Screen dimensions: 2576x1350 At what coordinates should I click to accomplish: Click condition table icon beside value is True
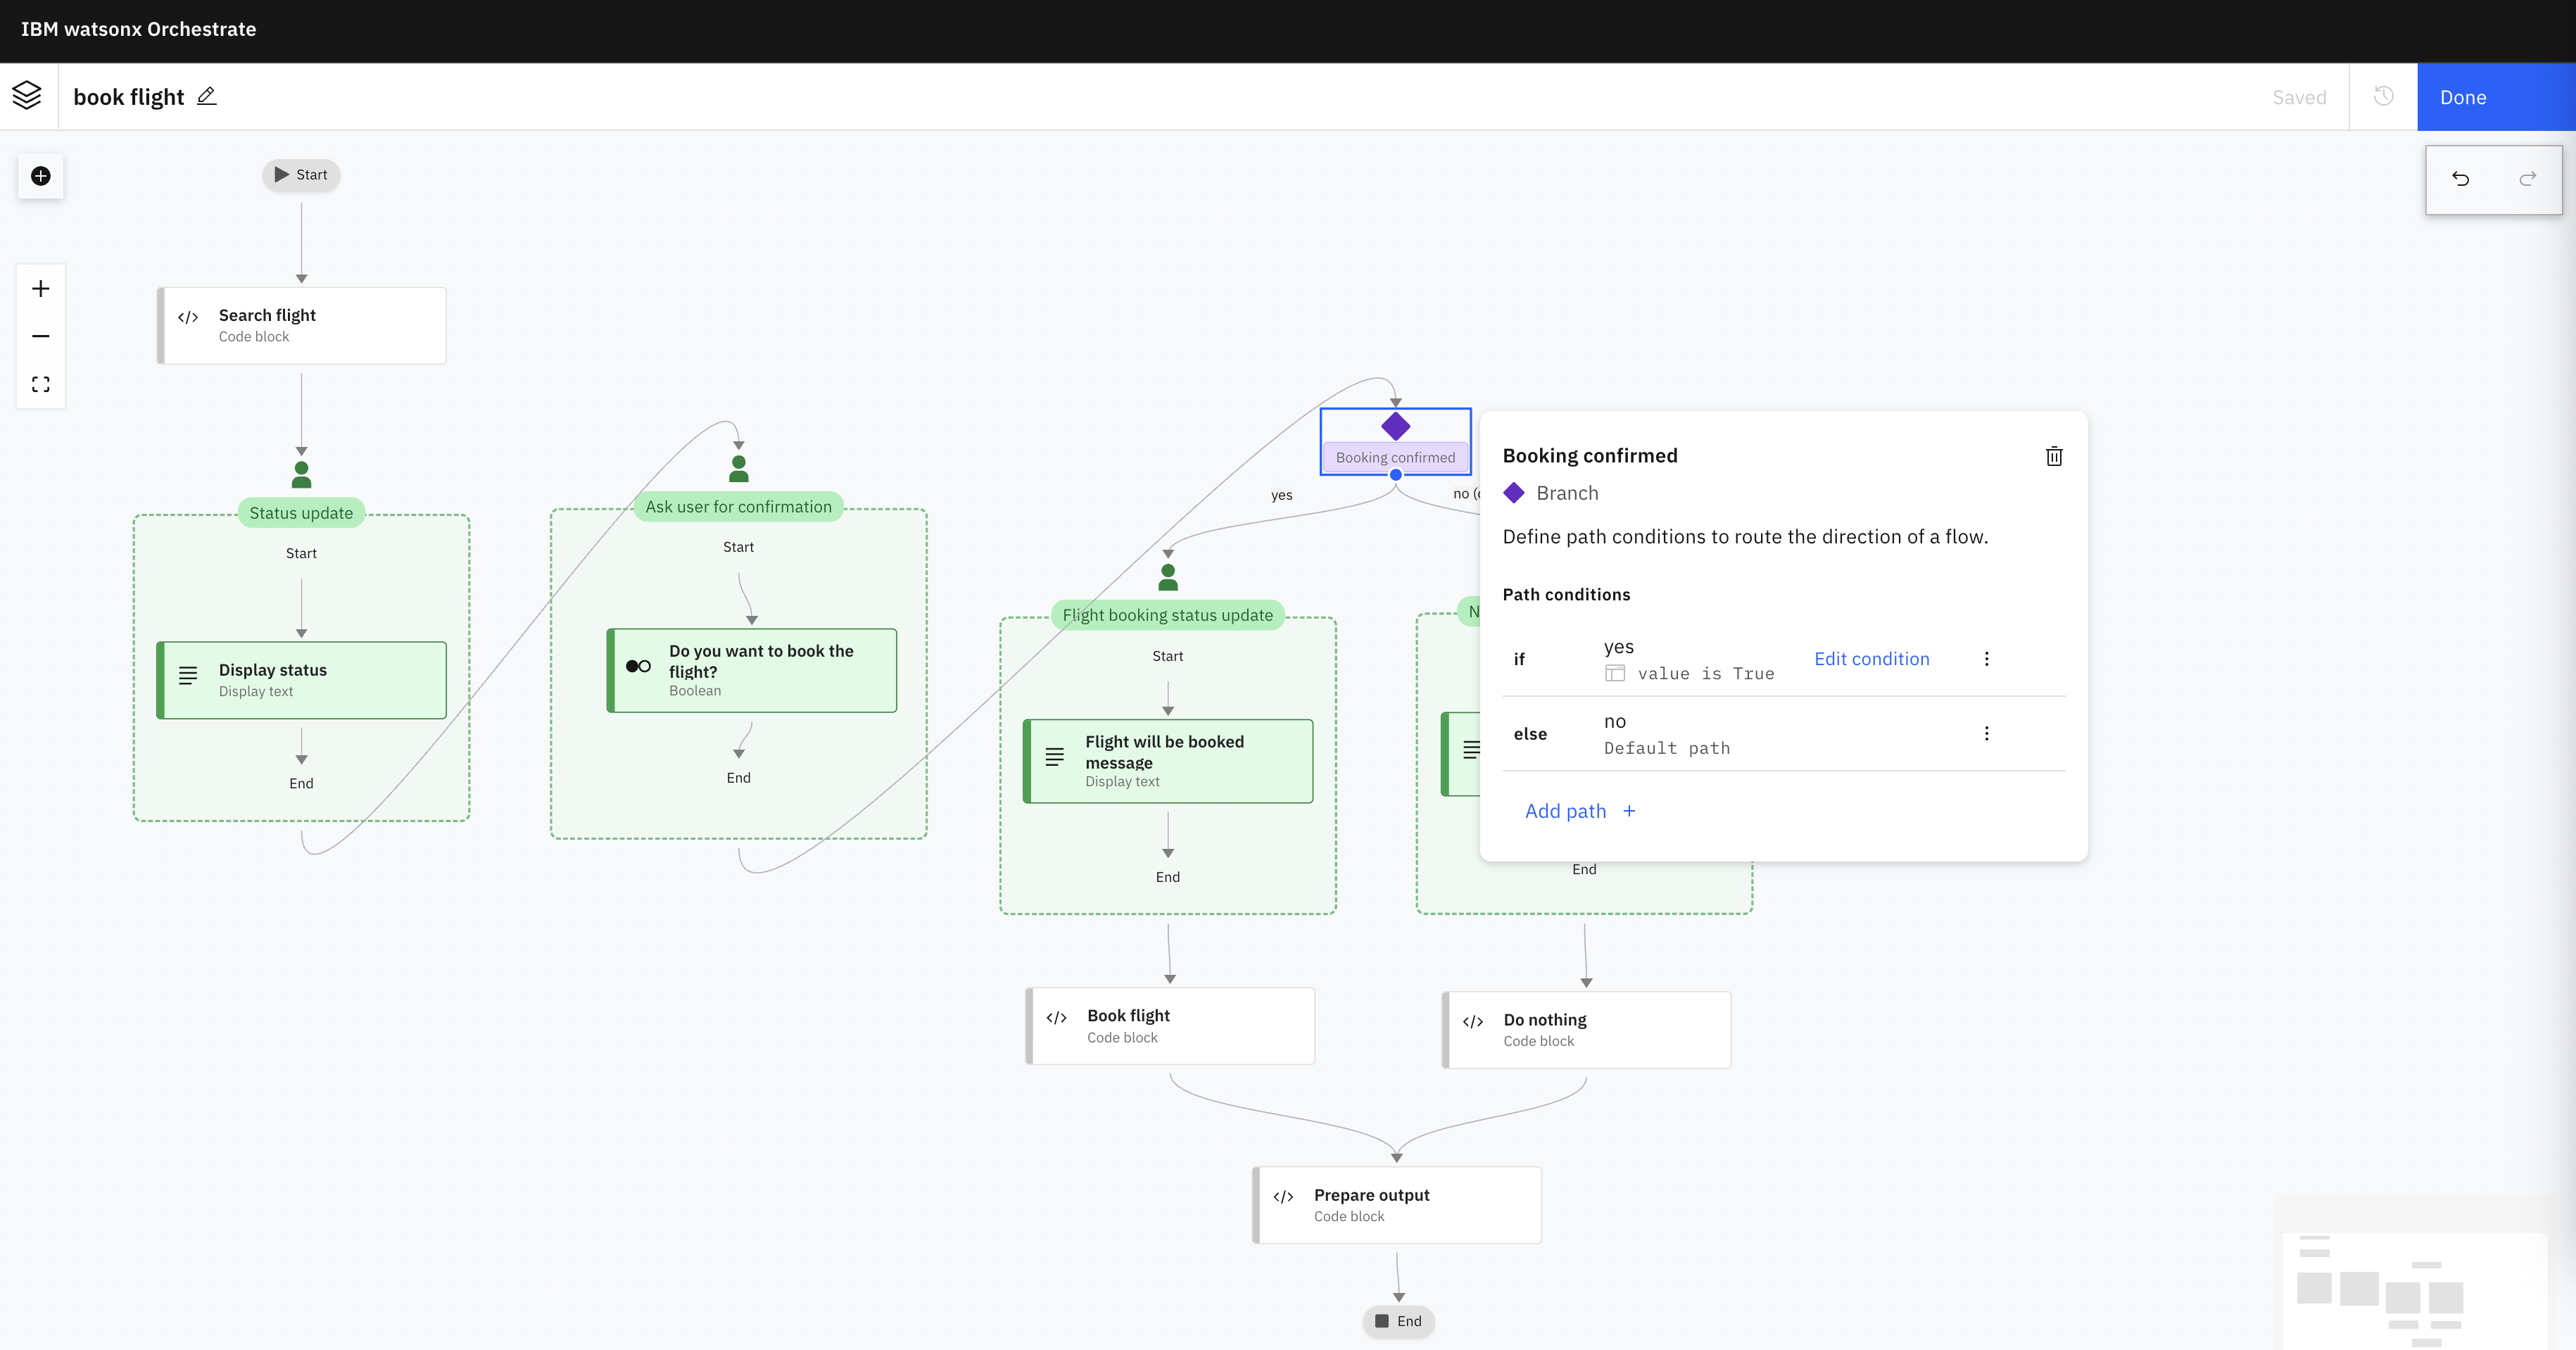1615,674
